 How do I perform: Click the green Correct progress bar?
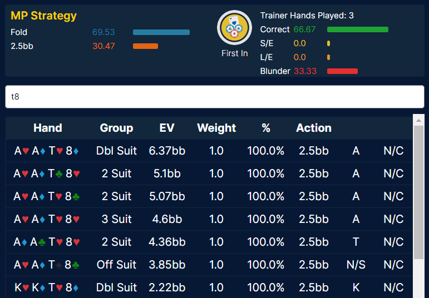click(357, 29)
